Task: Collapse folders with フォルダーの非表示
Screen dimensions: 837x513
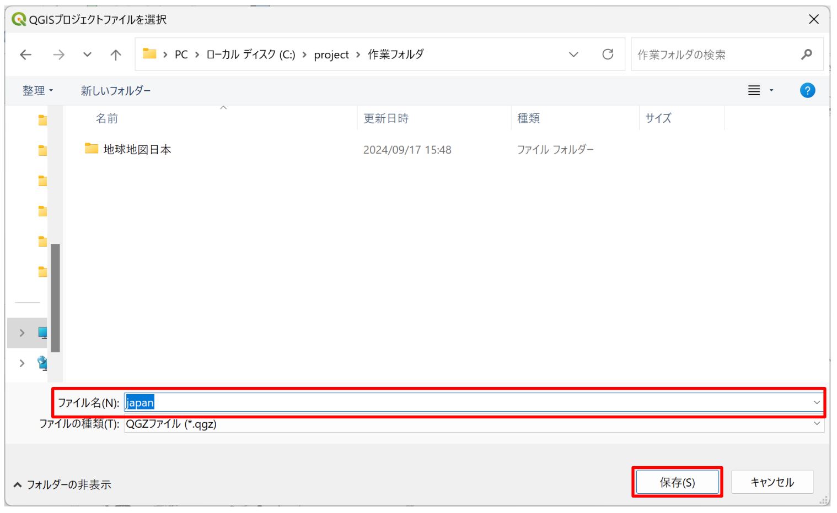Action: click(62, 484)
